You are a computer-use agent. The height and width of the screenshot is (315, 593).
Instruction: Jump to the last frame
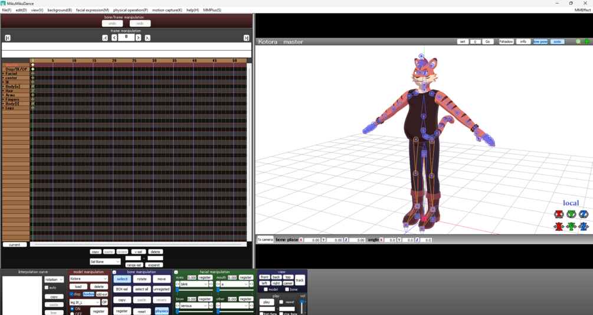[246, 38]
